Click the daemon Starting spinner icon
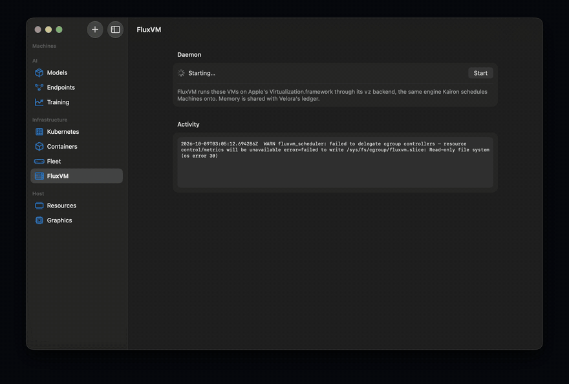Image resolution: width=569 pixels, height=384 pixels. [181, 73]
